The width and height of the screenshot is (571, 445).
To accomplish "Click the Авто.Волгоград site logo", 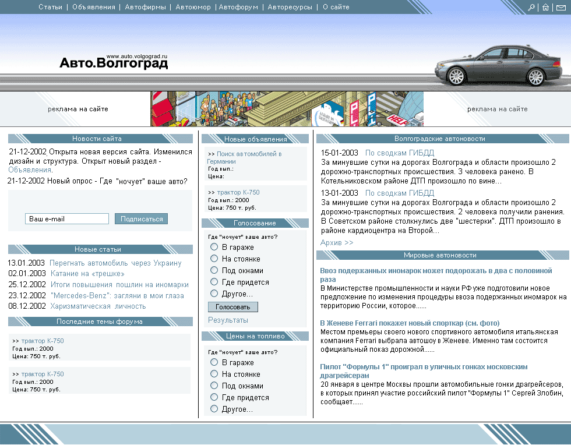I will click(114, 62).
